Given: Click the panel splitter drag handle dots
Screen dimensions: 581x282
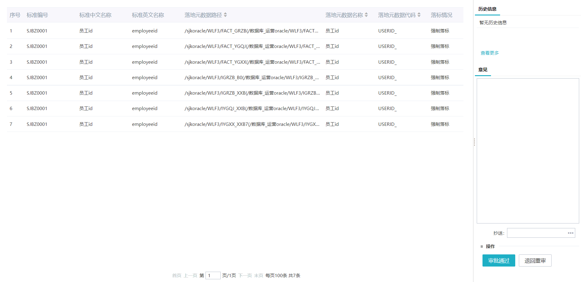Looking at the screenshot, I should click(x=474, y=142).
